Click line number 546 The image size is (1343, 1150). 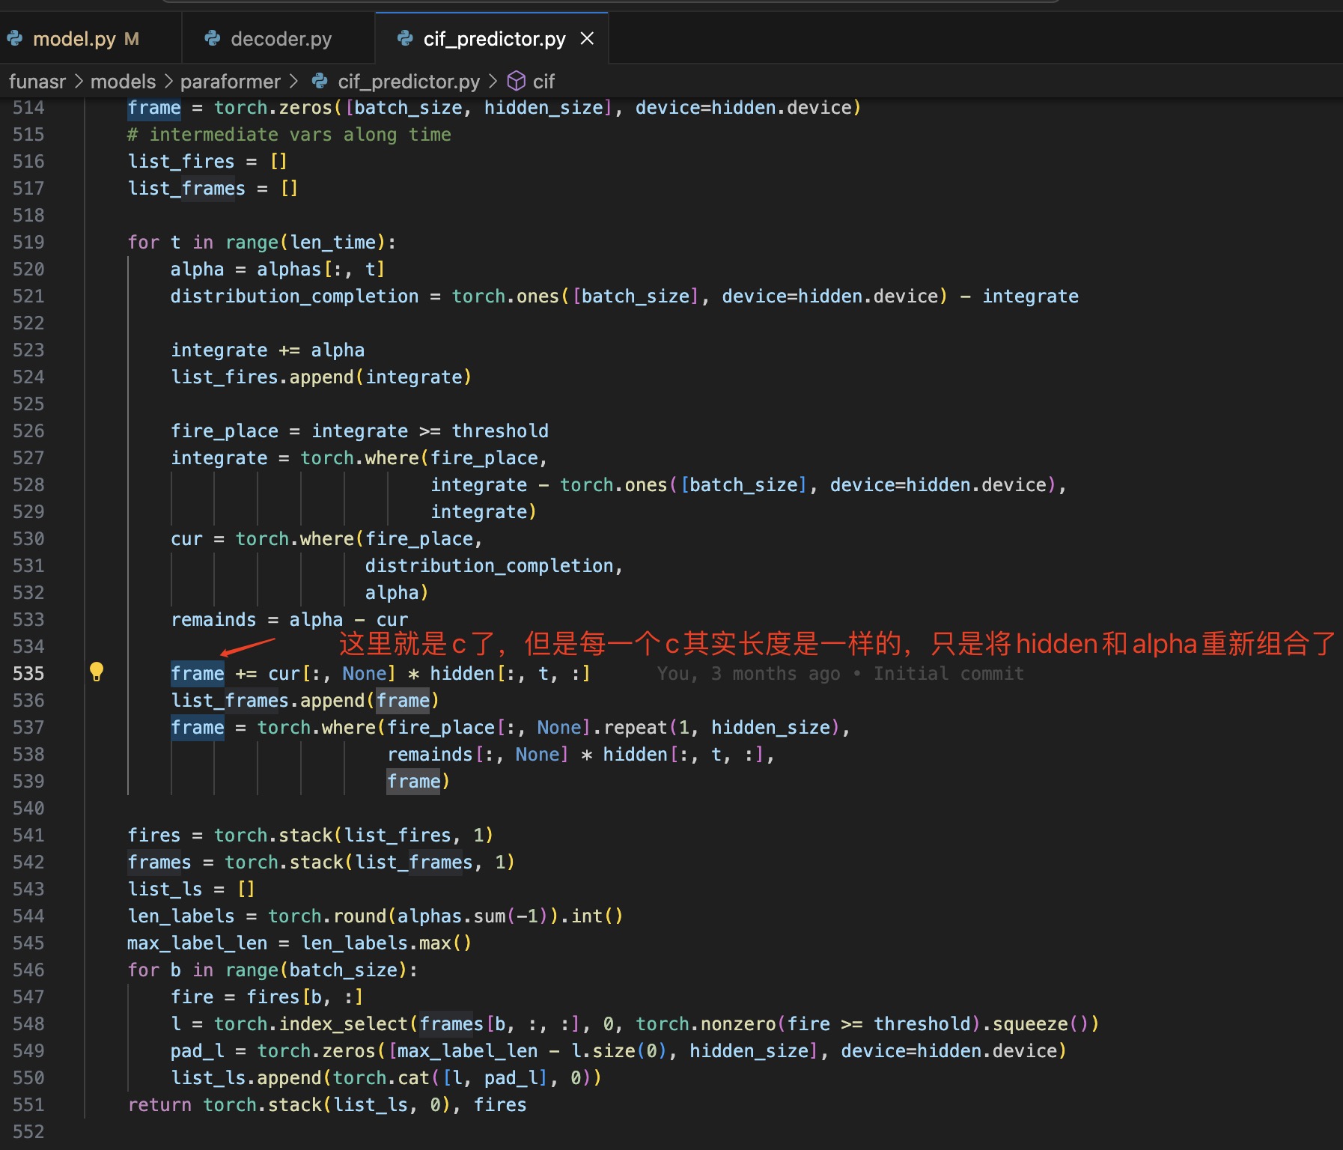click(28, 970)
